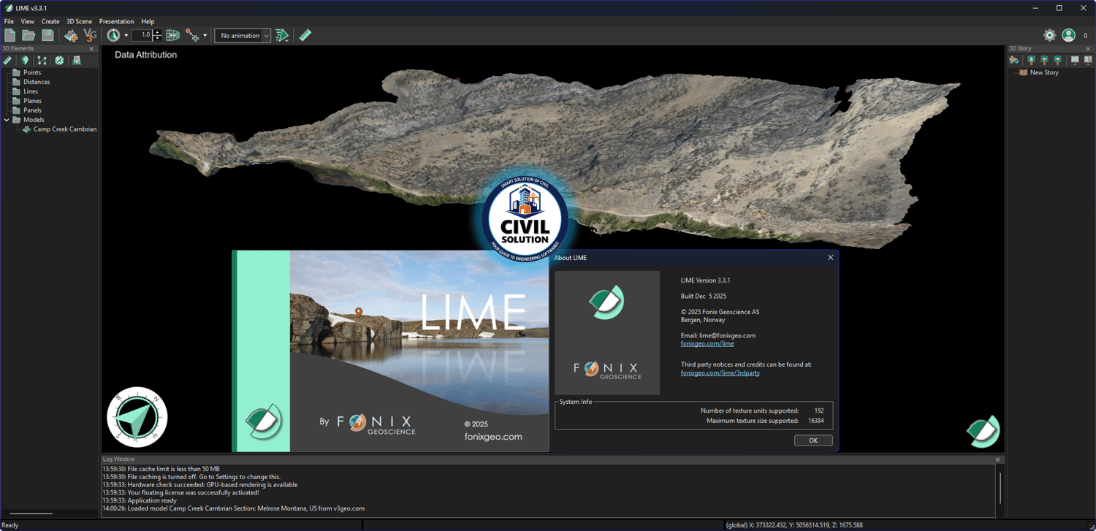The height and width of the screenshot is (531, 1096).
Task: Go to the home signpost in 3D Story
Action: [1031, 60]
